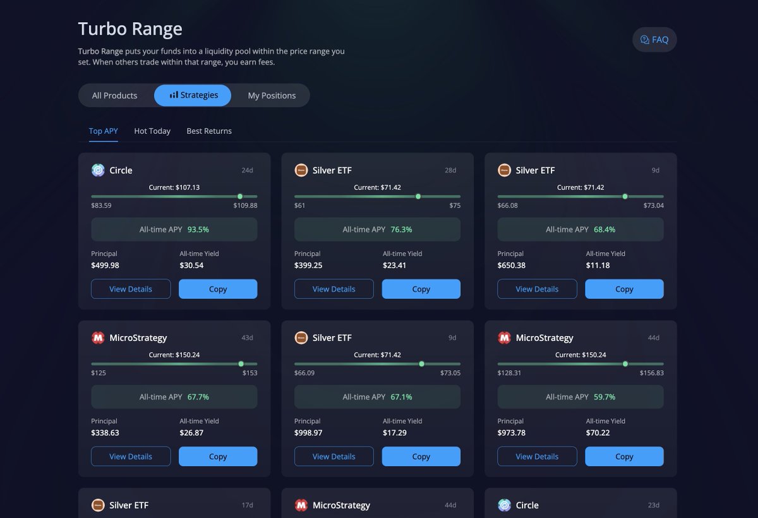The width and height of the screenshot is (758, 518).
Task: Click the $128.31 lower range value
Action: [x=509, y=373]
